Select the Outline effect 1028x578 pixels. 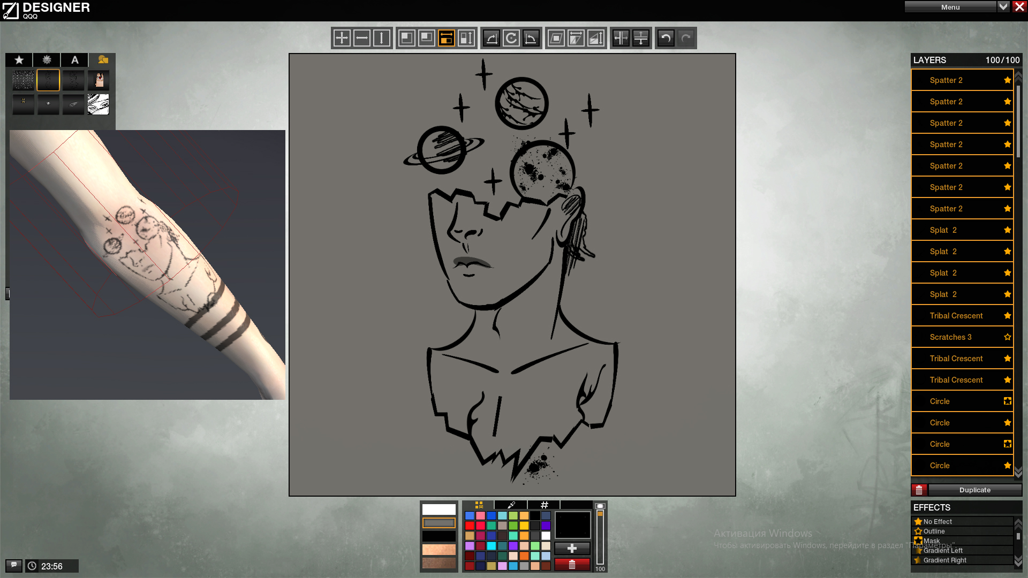click(934, 531)
